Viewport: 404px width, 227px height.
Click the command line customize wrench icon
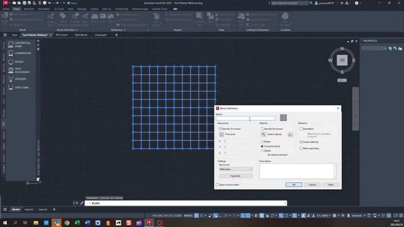81,203
